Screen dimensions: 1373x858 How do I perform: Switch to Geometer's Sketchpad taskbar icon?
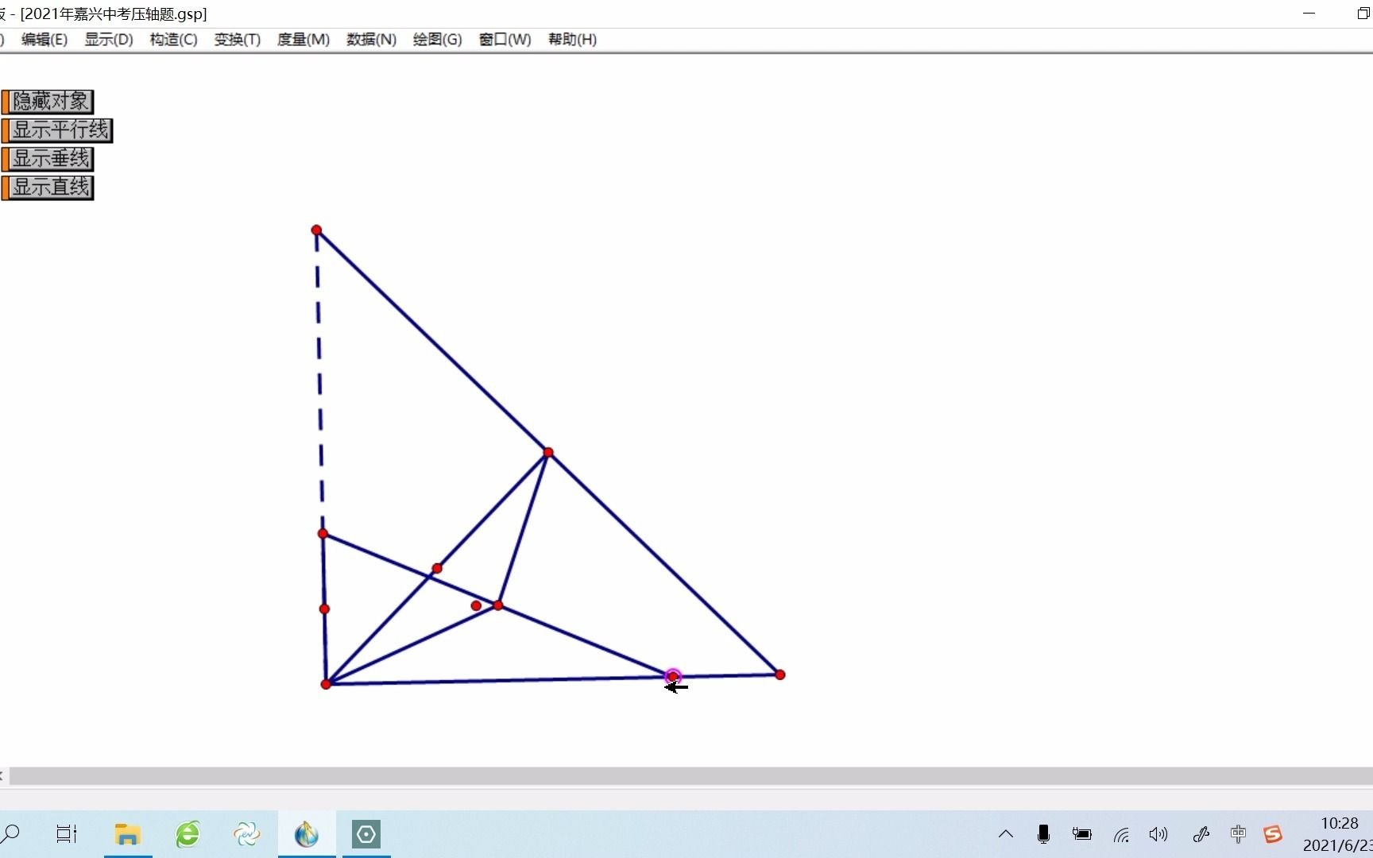point(307,834)
